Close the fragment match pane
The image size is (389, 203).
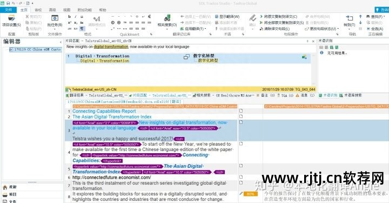313,41
